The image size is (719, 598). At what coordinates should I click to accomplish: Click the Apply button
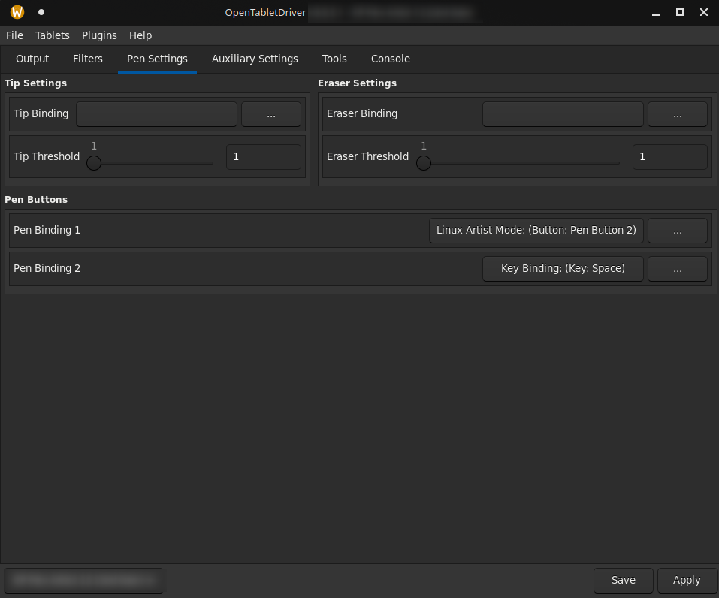(687, 581)
